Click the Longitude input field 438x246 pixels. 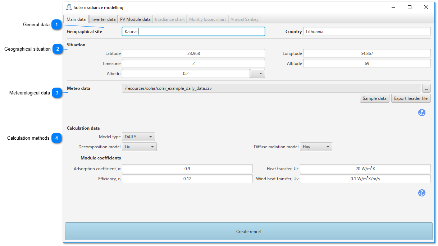coord(367,54)
